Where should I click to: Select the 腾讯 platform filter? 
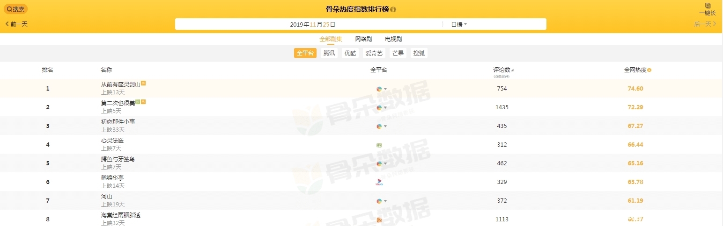pos(329,53)
